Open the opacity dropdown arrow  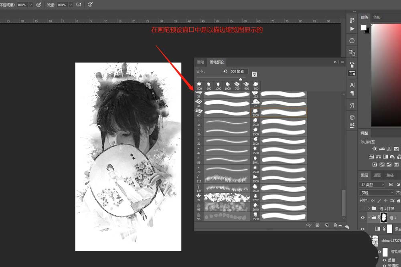click(31, 5)
